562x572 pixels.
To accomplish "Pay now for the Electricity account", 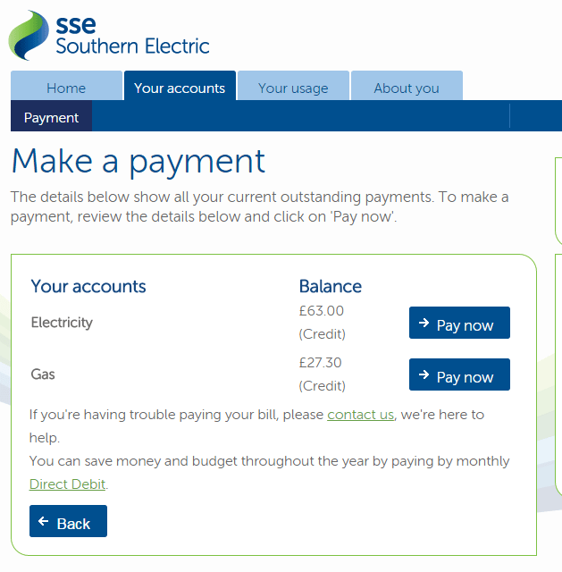I will (459, 324).
